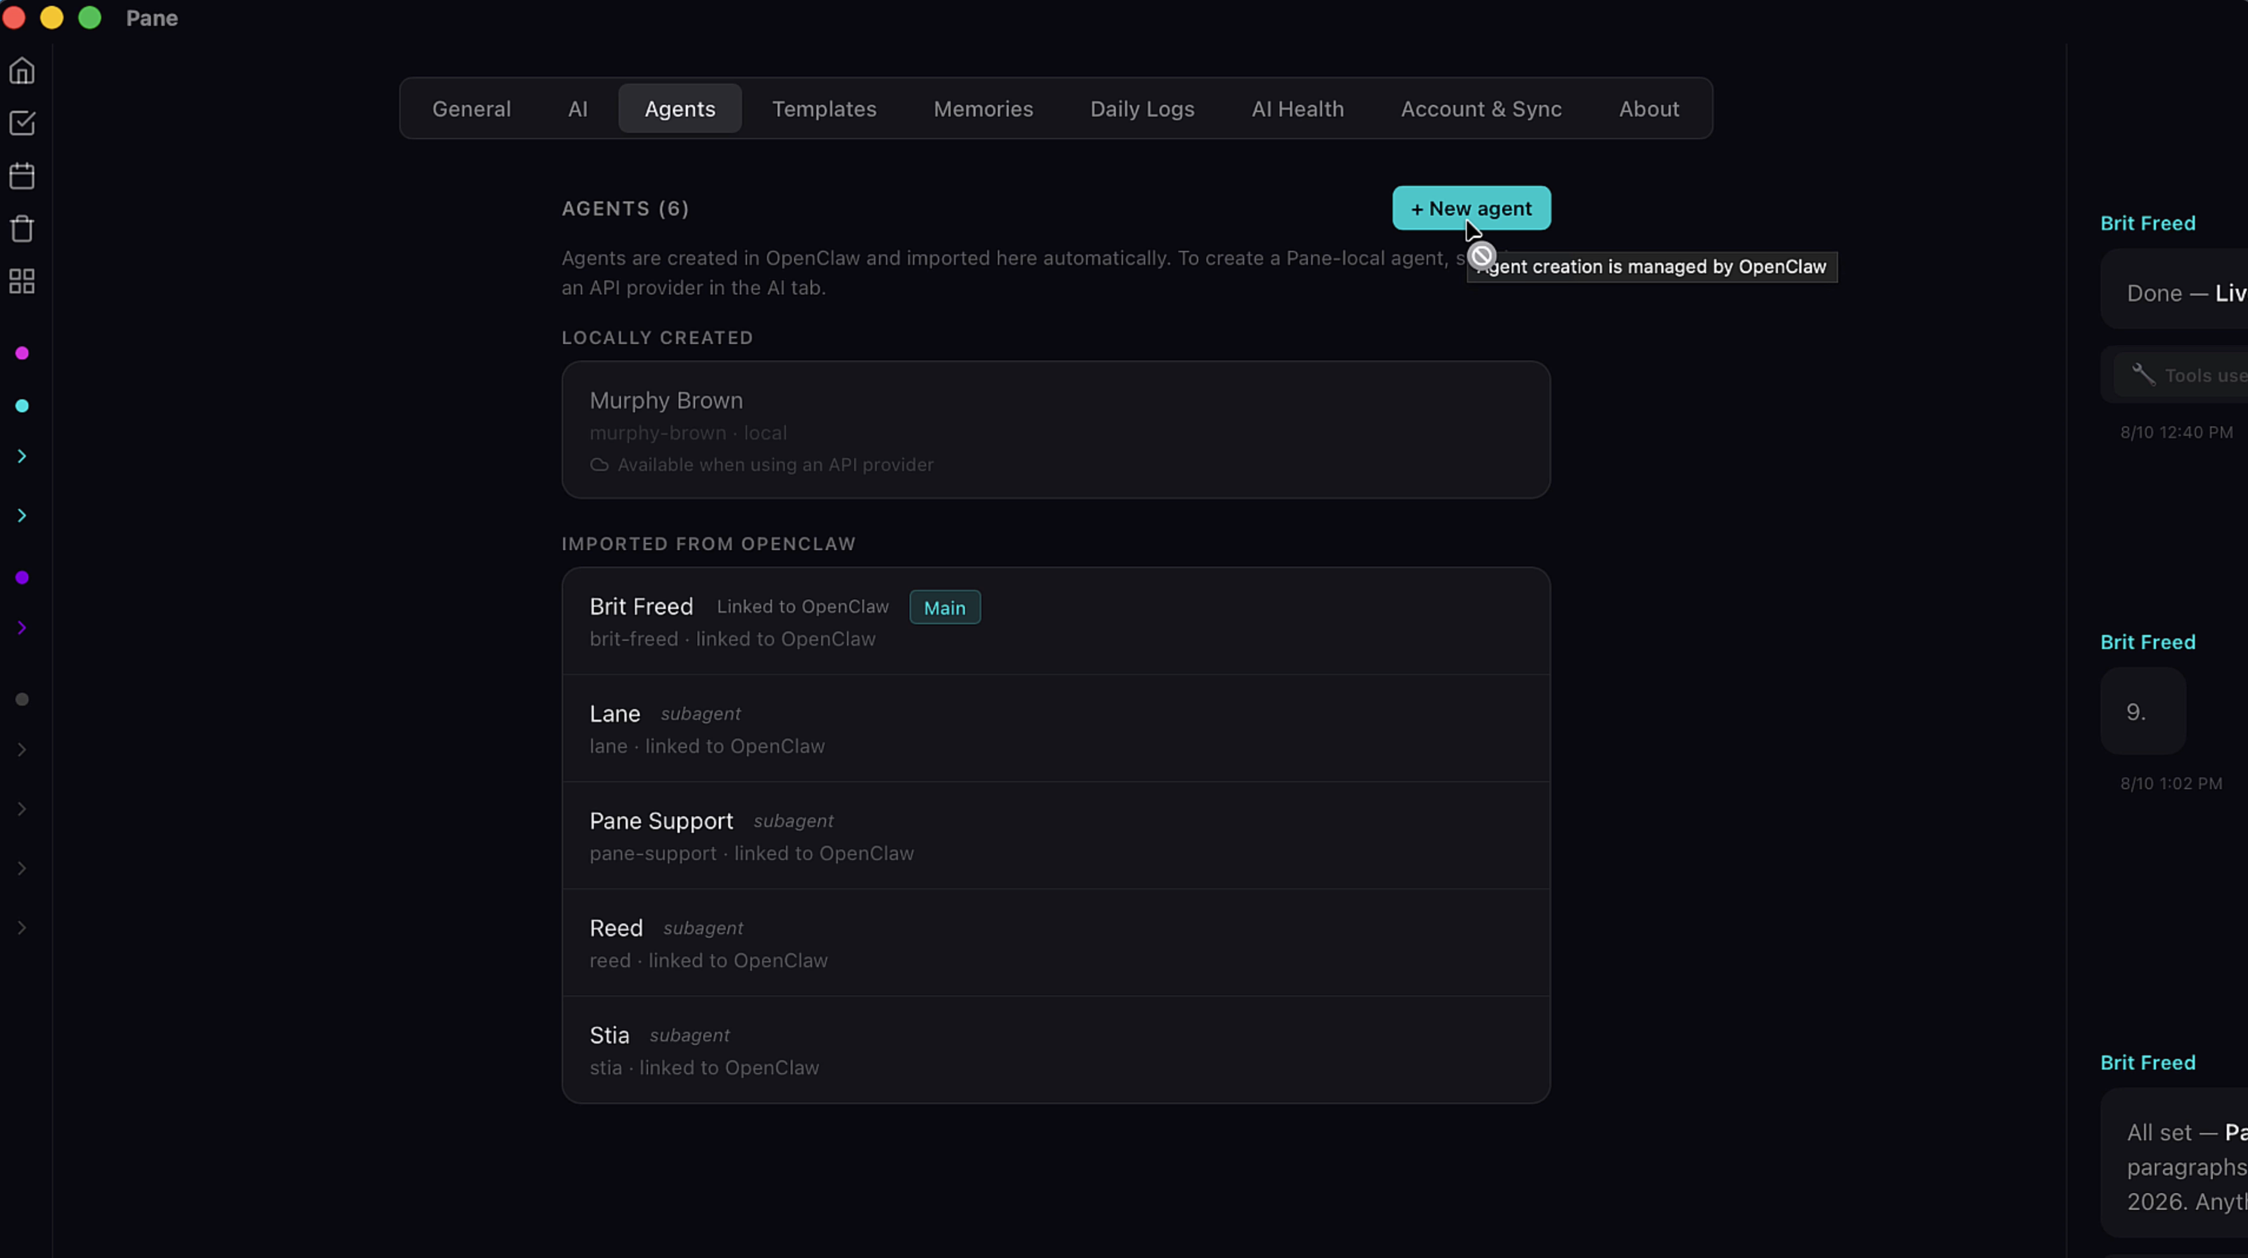Image resolution: width=2248 pixels, height=1258 pixels.
Task: Open the chat message reading 9.
Action: pyautogui.click(x=2143, y=711)
